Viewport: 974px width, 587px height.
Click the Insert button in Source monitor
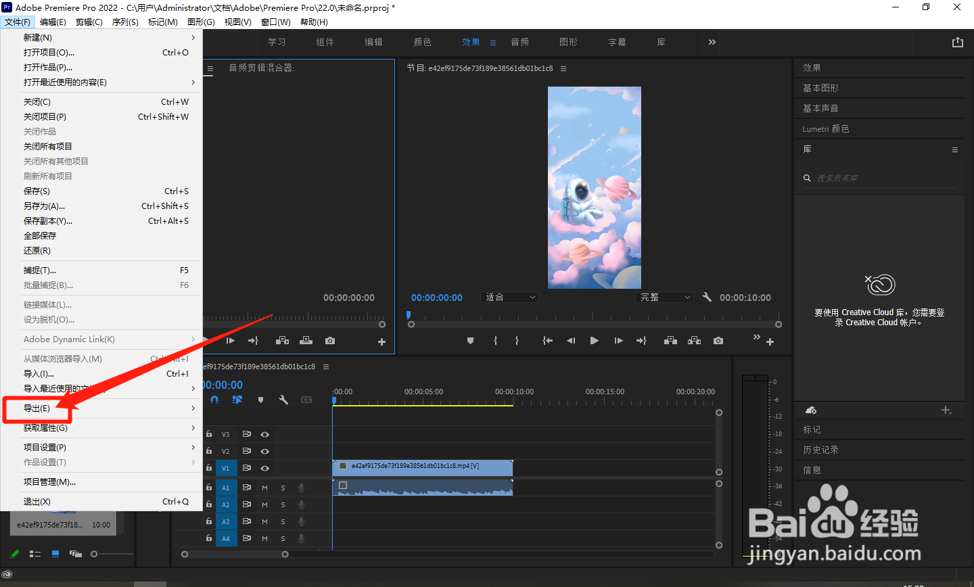tap(283, 341)
